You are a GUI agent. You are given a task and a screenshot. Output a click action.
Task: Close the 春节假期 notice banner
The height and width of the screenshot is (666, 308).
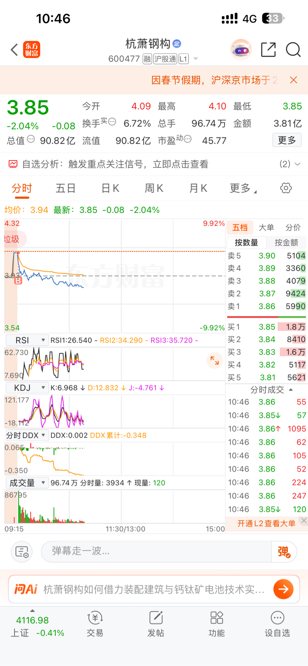coord(294,80)
